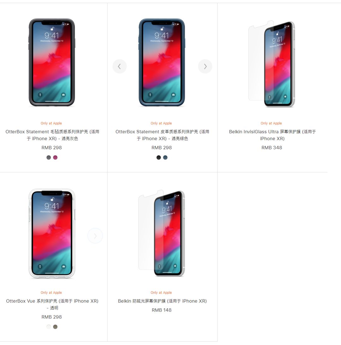
Task: Open OtterBox Statement 毛毡质感 case product link
Action: [x=51, y=135]
